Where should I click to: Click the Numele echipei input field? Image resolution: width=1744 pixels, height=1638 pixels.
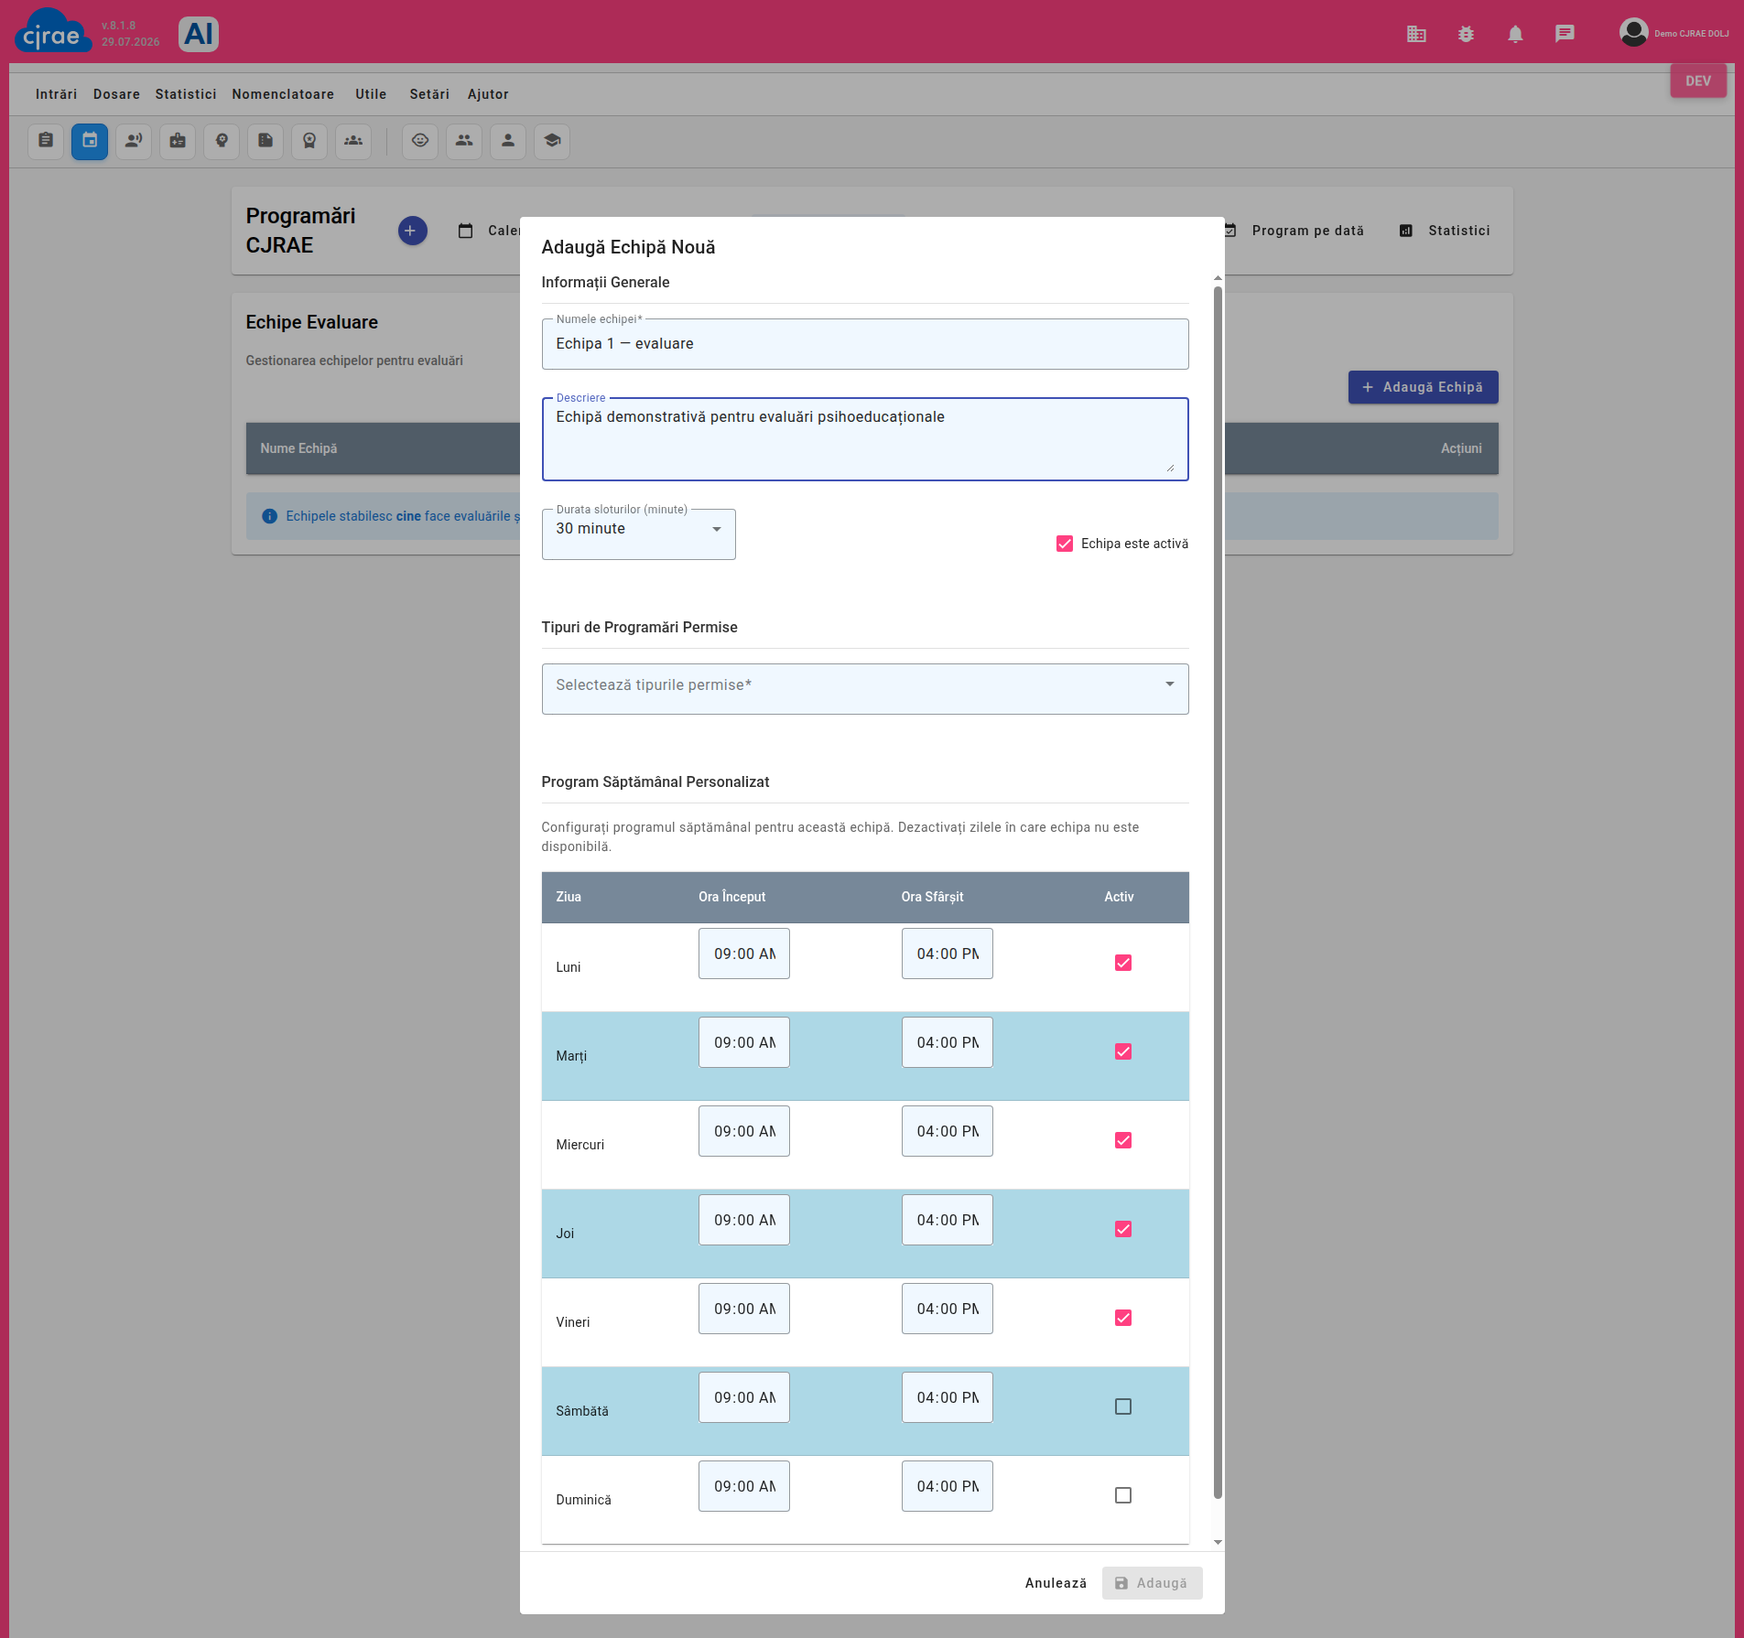point(865,344)
